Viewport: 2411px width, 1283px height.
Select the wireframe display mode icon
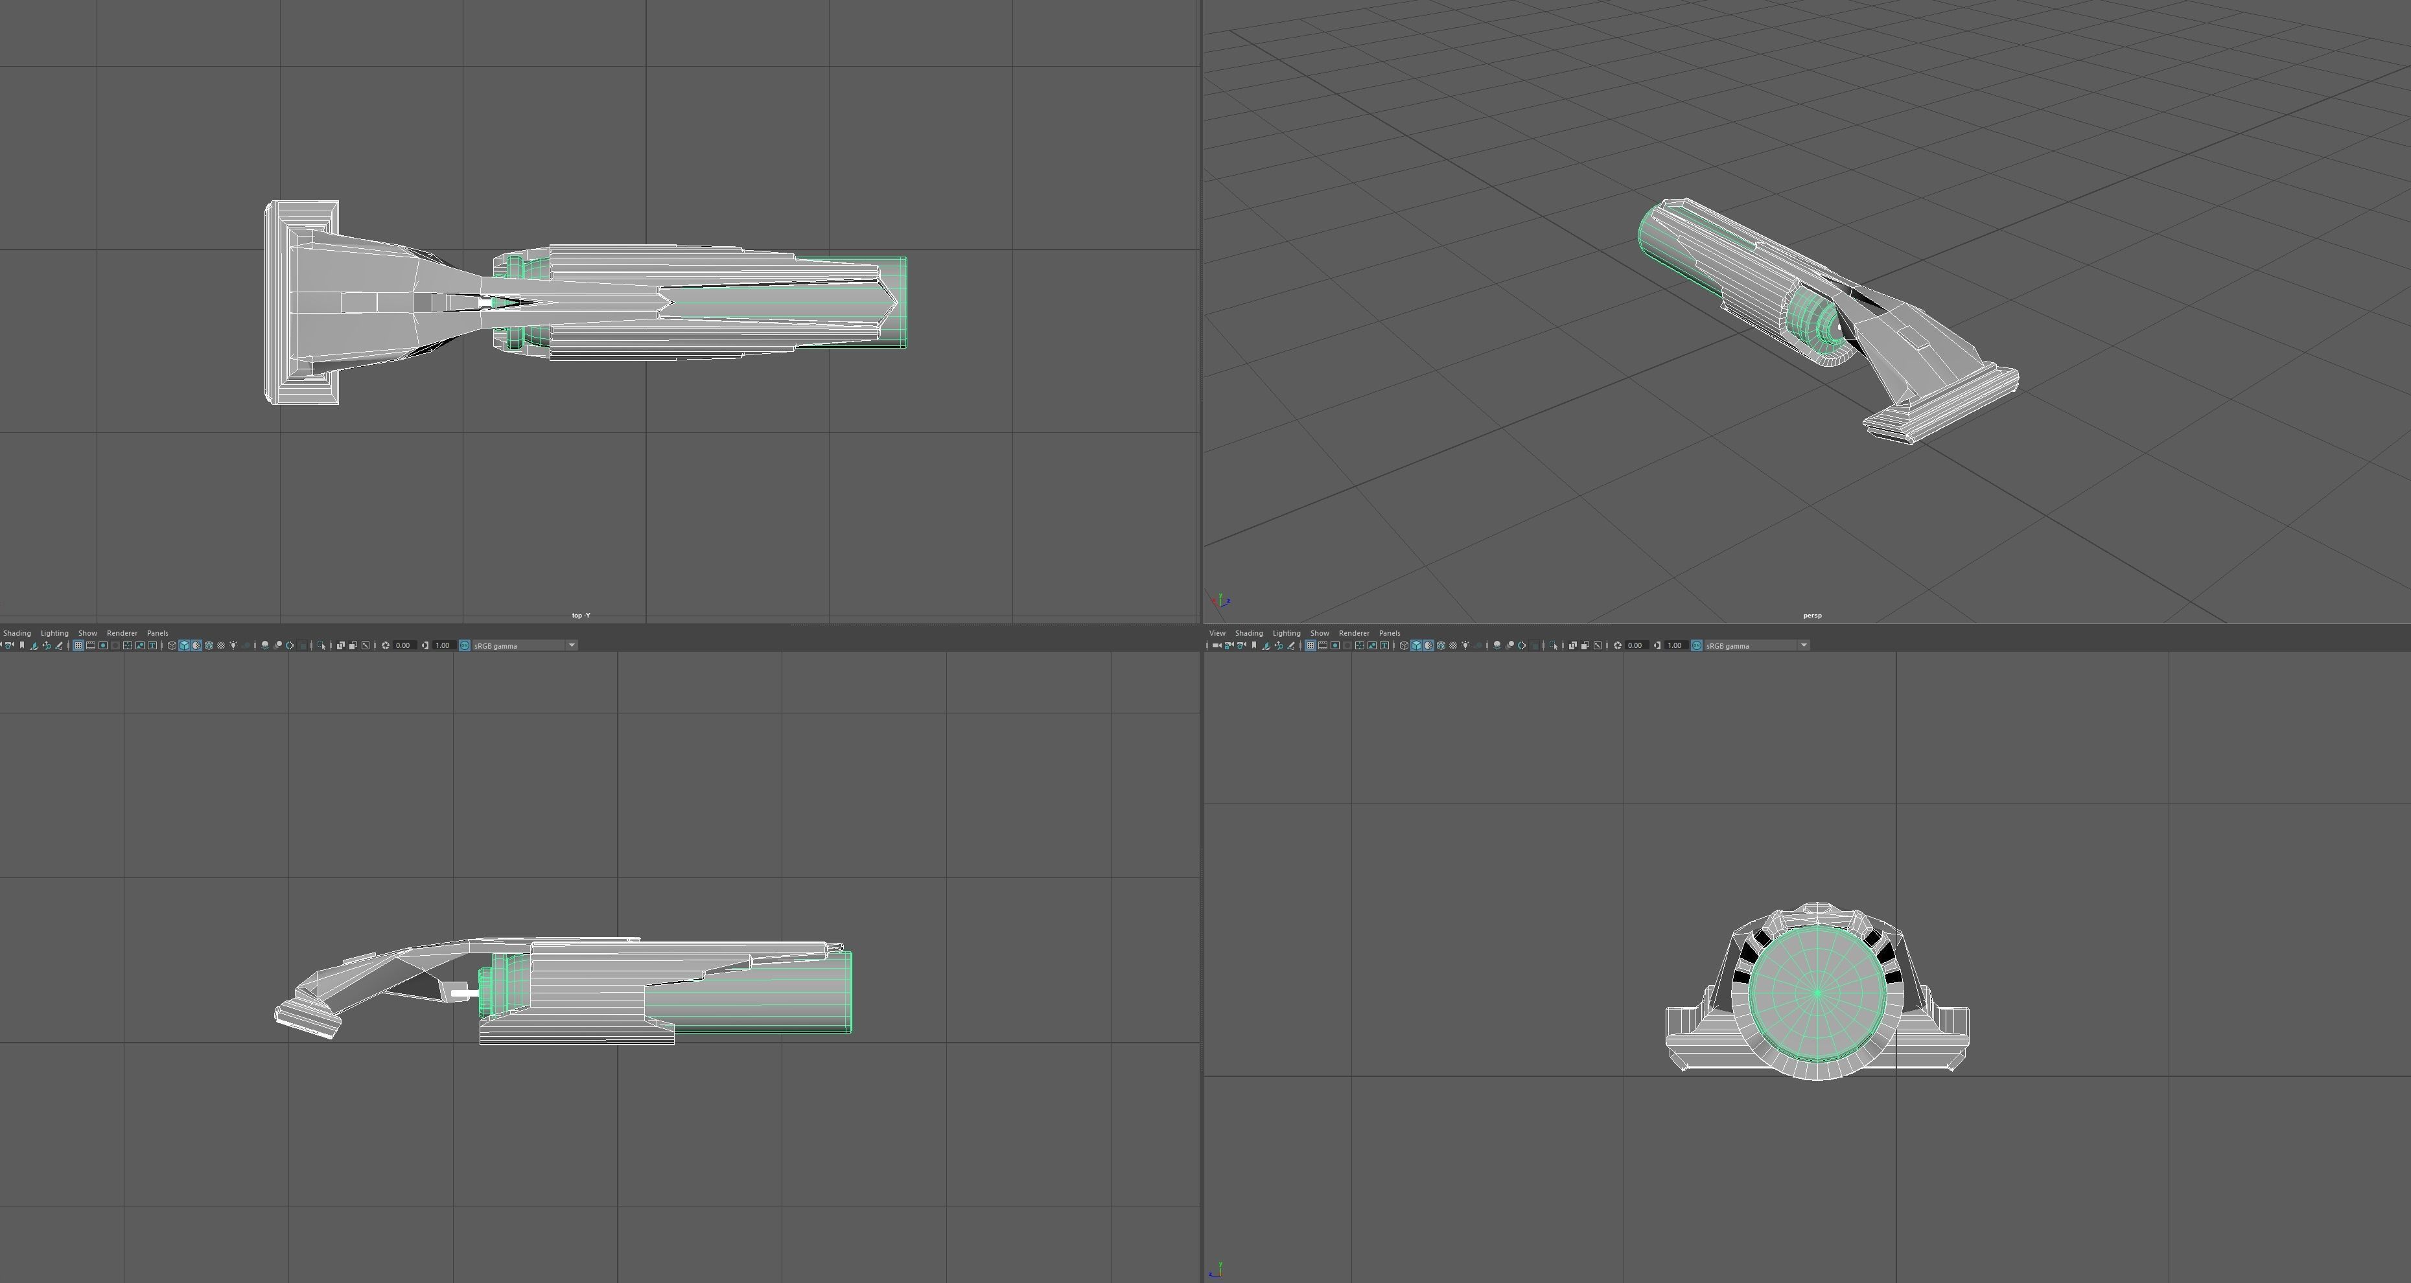tap(172, 645)
